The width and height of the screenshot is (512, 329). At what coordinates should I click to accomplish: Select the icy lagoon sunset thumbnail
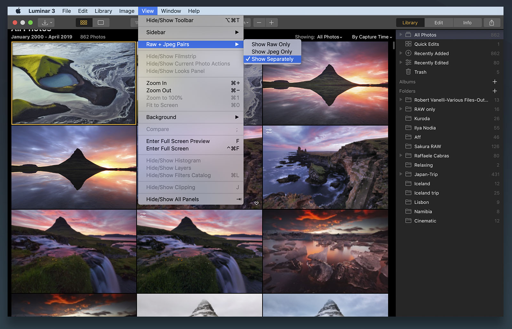coord(325,251)
